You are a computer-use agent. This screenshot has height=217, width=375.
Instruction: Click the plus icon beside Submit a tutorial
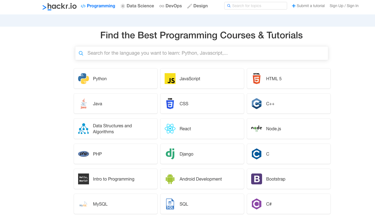[294, 6]
